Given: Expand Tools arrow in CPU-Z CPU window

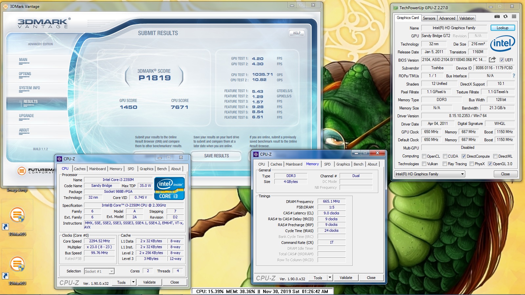Looking at the screenshot, I should 133,282.
